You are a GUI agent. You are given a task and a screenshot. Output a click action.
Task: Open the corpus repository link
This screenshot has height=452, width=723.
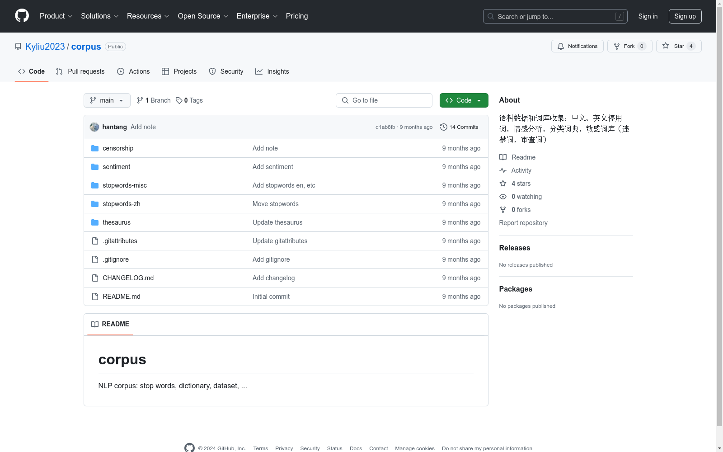86,47
